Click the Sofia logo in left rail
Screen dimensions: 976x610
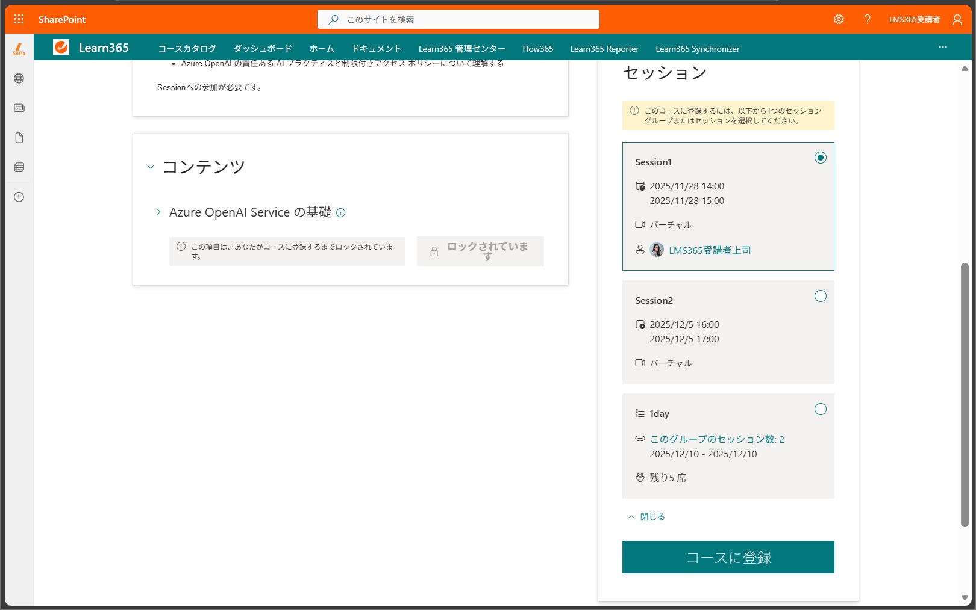click(x=19, y=49)
